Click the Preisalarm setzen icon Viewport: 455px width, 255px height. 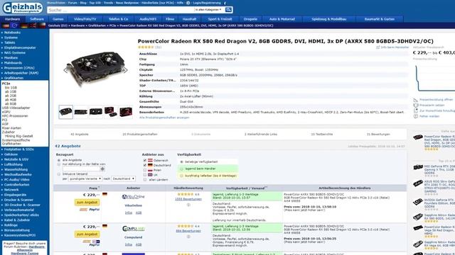pos(415,106)
